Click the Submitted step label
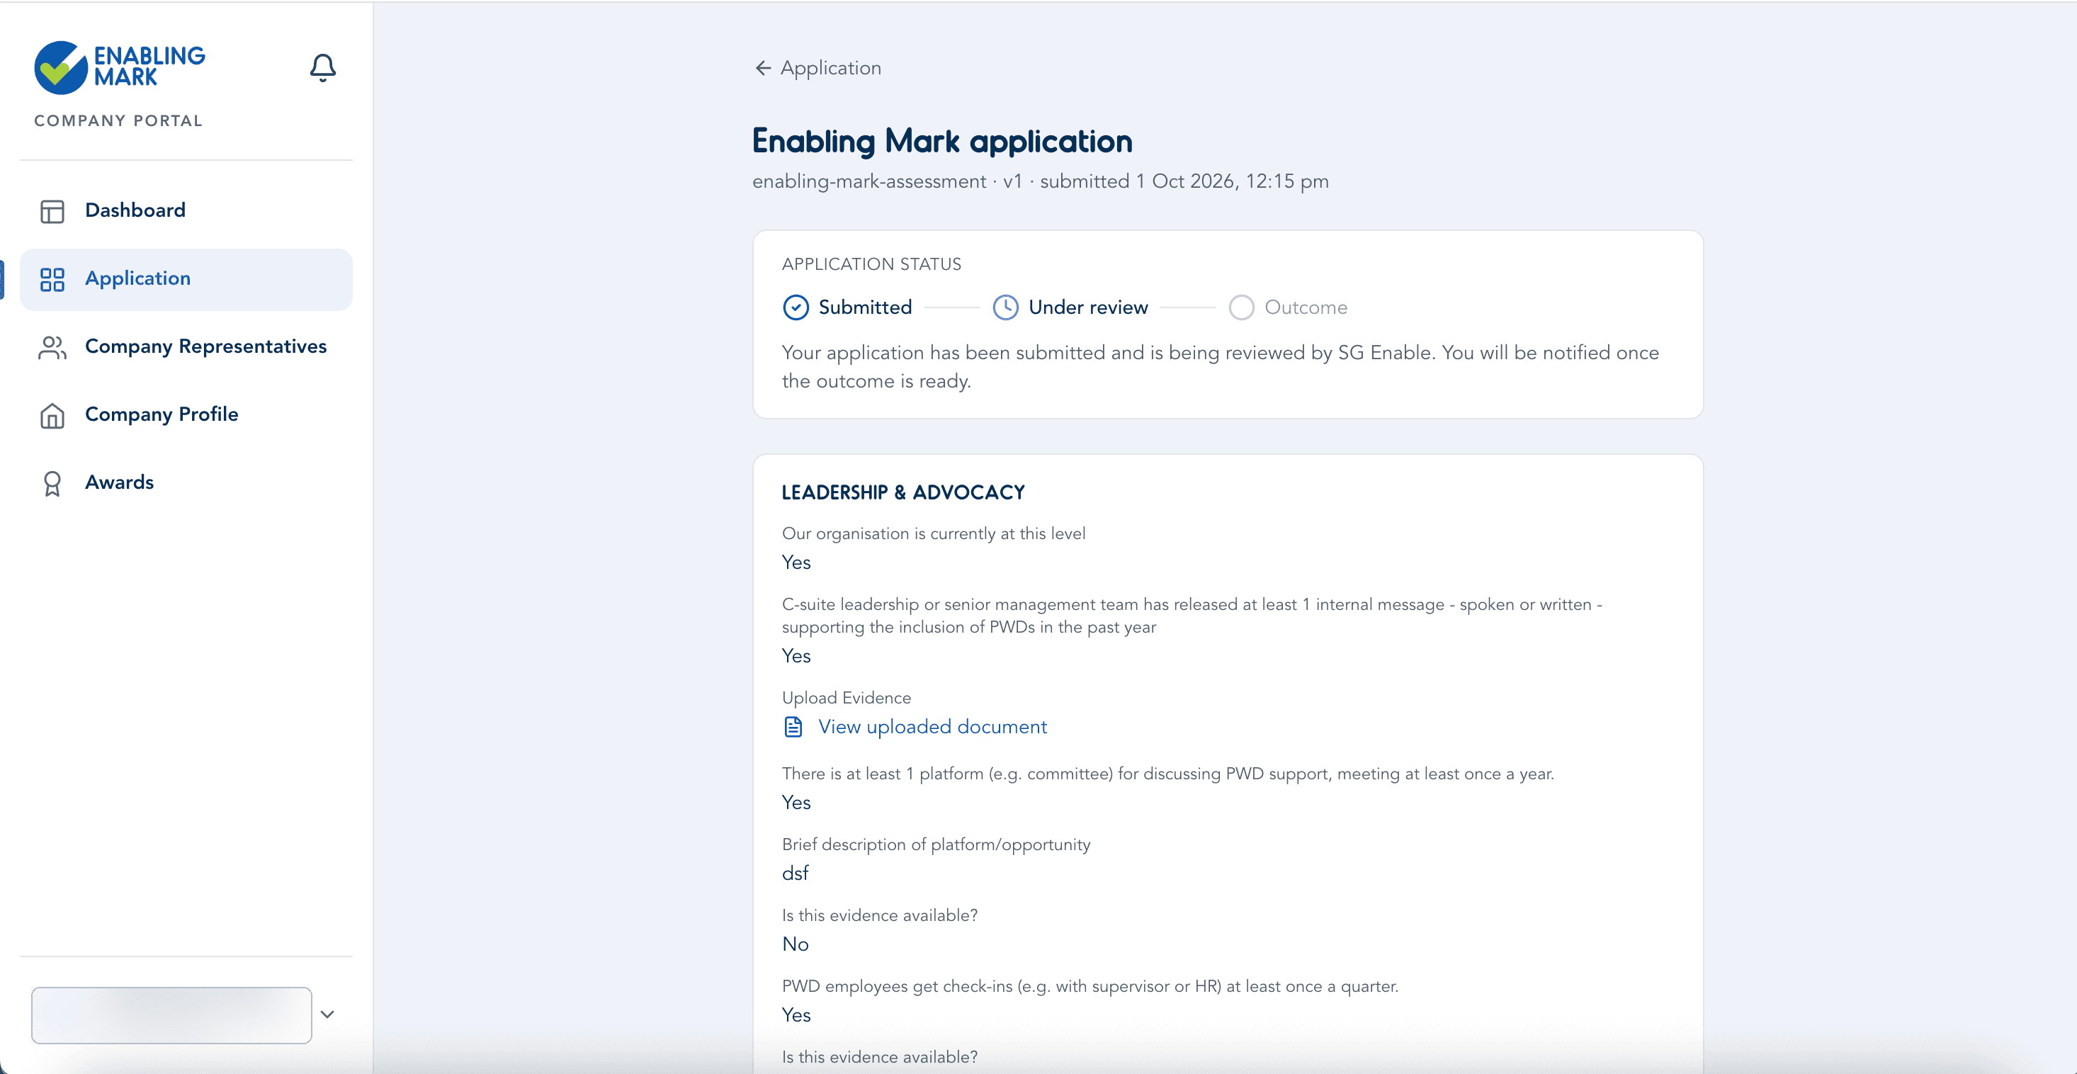This screenshot has height=1074, width=2077. coord(865,307)
